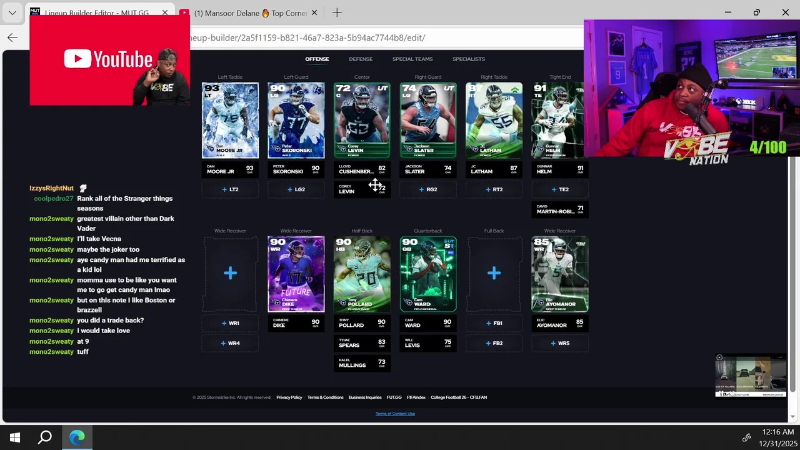
Task: Add a backup at RG2
Action: pyautogui.click(x=428, y=189)
